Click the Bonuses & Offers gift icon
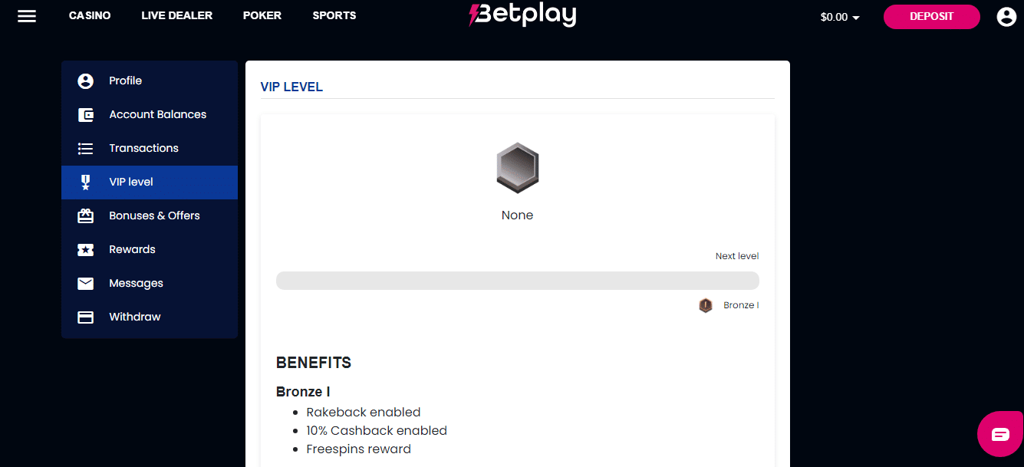This screenshot has height=467, width=1024. [85, 215]
